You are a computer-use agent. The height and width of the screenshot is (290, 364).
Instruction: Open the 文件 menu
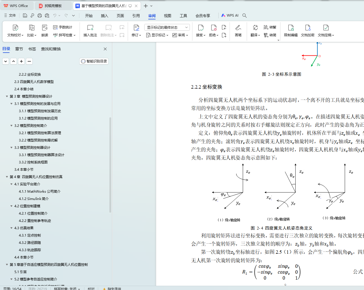(10, 15)
